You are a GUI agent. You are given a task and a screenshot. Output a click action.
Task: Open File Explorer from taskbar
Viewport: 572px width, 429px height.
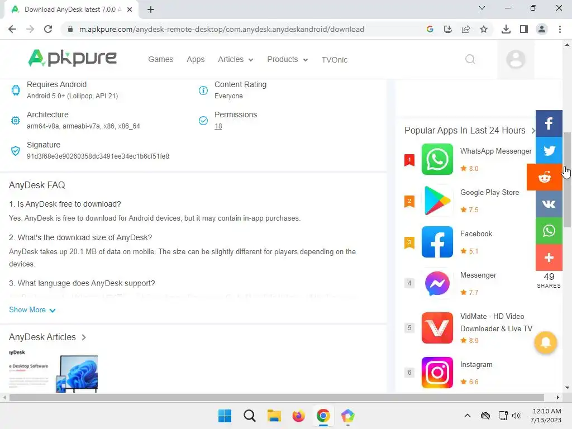coord(274,416)
